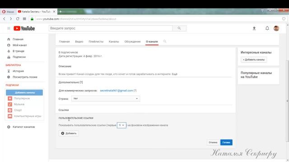This screenshot has height=162, width=289.
Task: Click the Добавить link button
Action: (x=69, y=133)
